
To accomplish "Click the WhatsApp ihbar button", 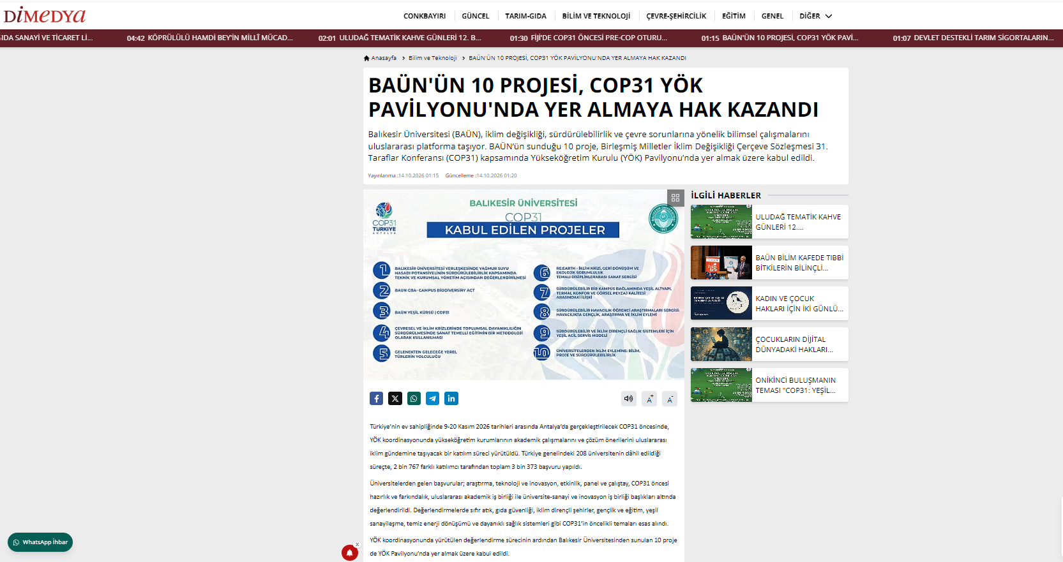I will [x=40, y=542].
